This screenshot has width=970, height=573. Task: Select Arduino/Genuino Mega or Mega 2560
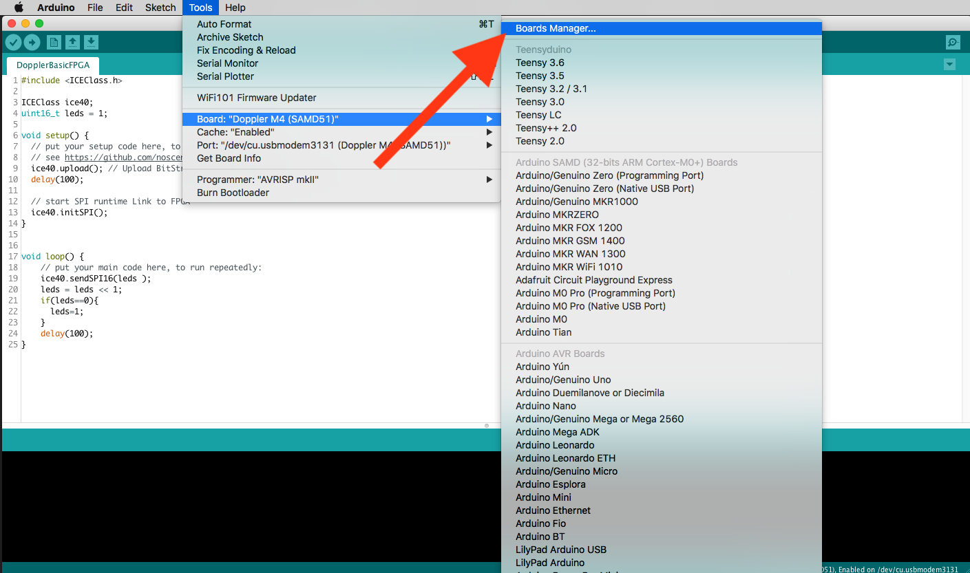pos(662,419)
